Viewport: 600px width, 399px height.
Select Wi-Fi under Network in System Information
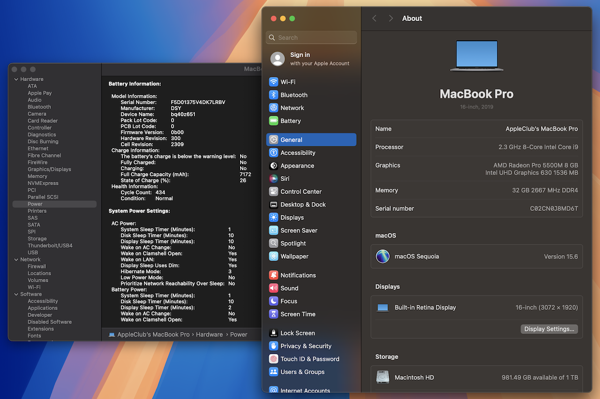pos(34,287)
